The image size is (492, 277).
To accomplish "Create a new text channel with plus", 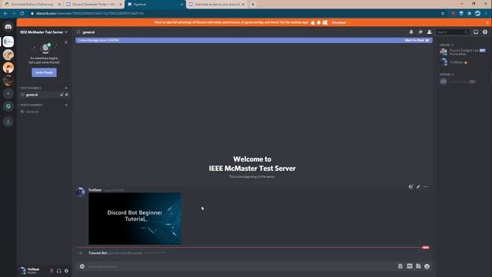I will click(x=66, y=88).
